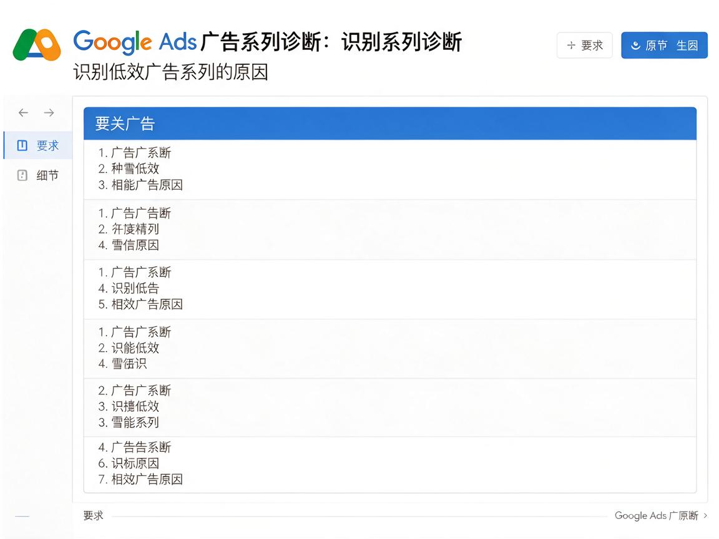Select the row '3. 识�San低效' third-digit item 识搀低效

(129, 406)
